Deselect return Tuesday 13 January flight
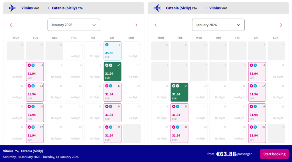Image resolution: width=292 pixels, height=162 pixels. coord(179,92)
